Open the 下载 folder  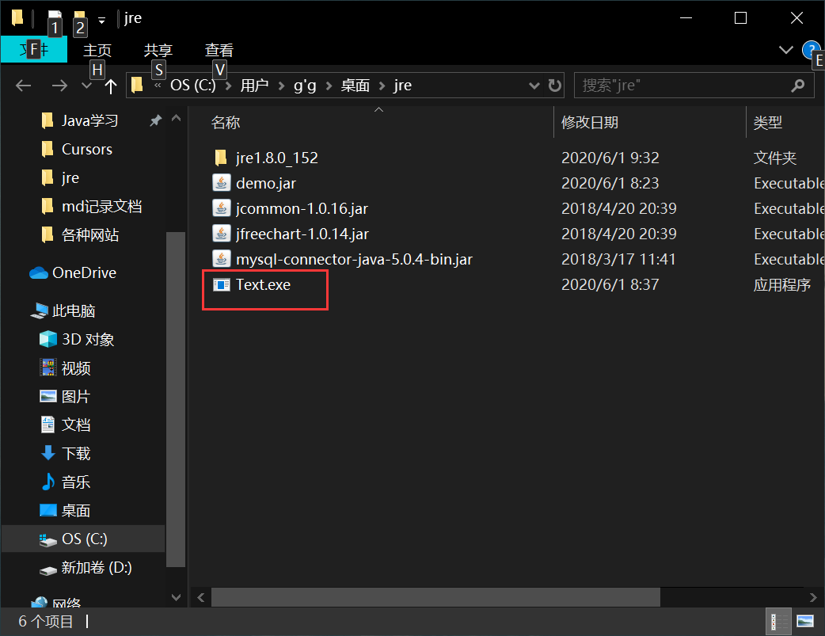click(x=65, y=453)
